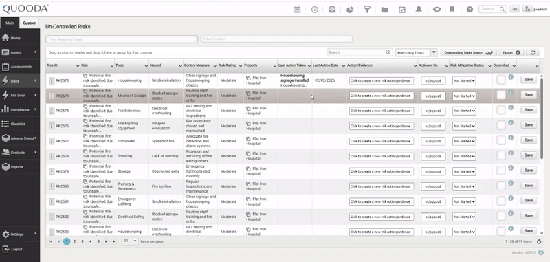
Task: Click the copy icon beside Flat Iron Hospital RK2575
Action: click(248, 109)
